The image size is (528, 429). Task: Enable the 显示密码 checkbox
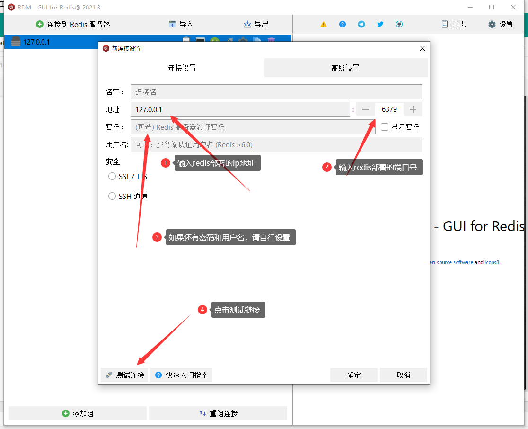pos(385,127)
